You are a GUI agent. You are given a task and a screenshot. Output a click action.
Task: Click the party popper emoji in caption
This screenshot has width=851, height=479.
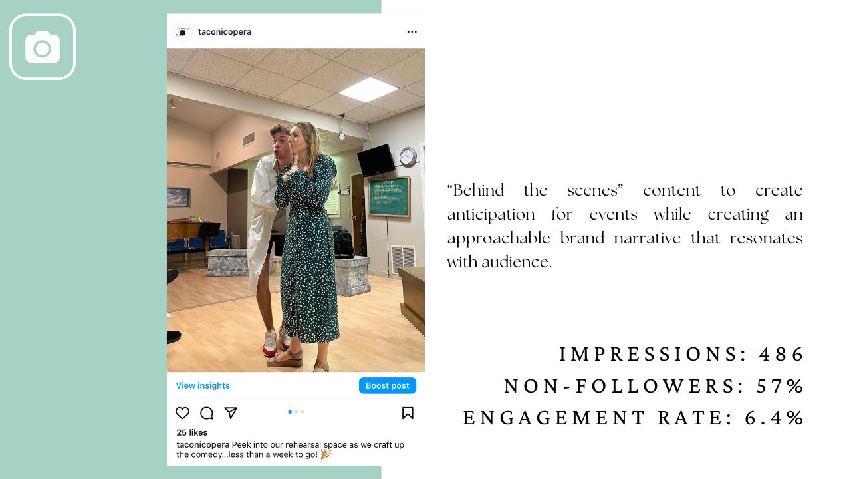326,454
